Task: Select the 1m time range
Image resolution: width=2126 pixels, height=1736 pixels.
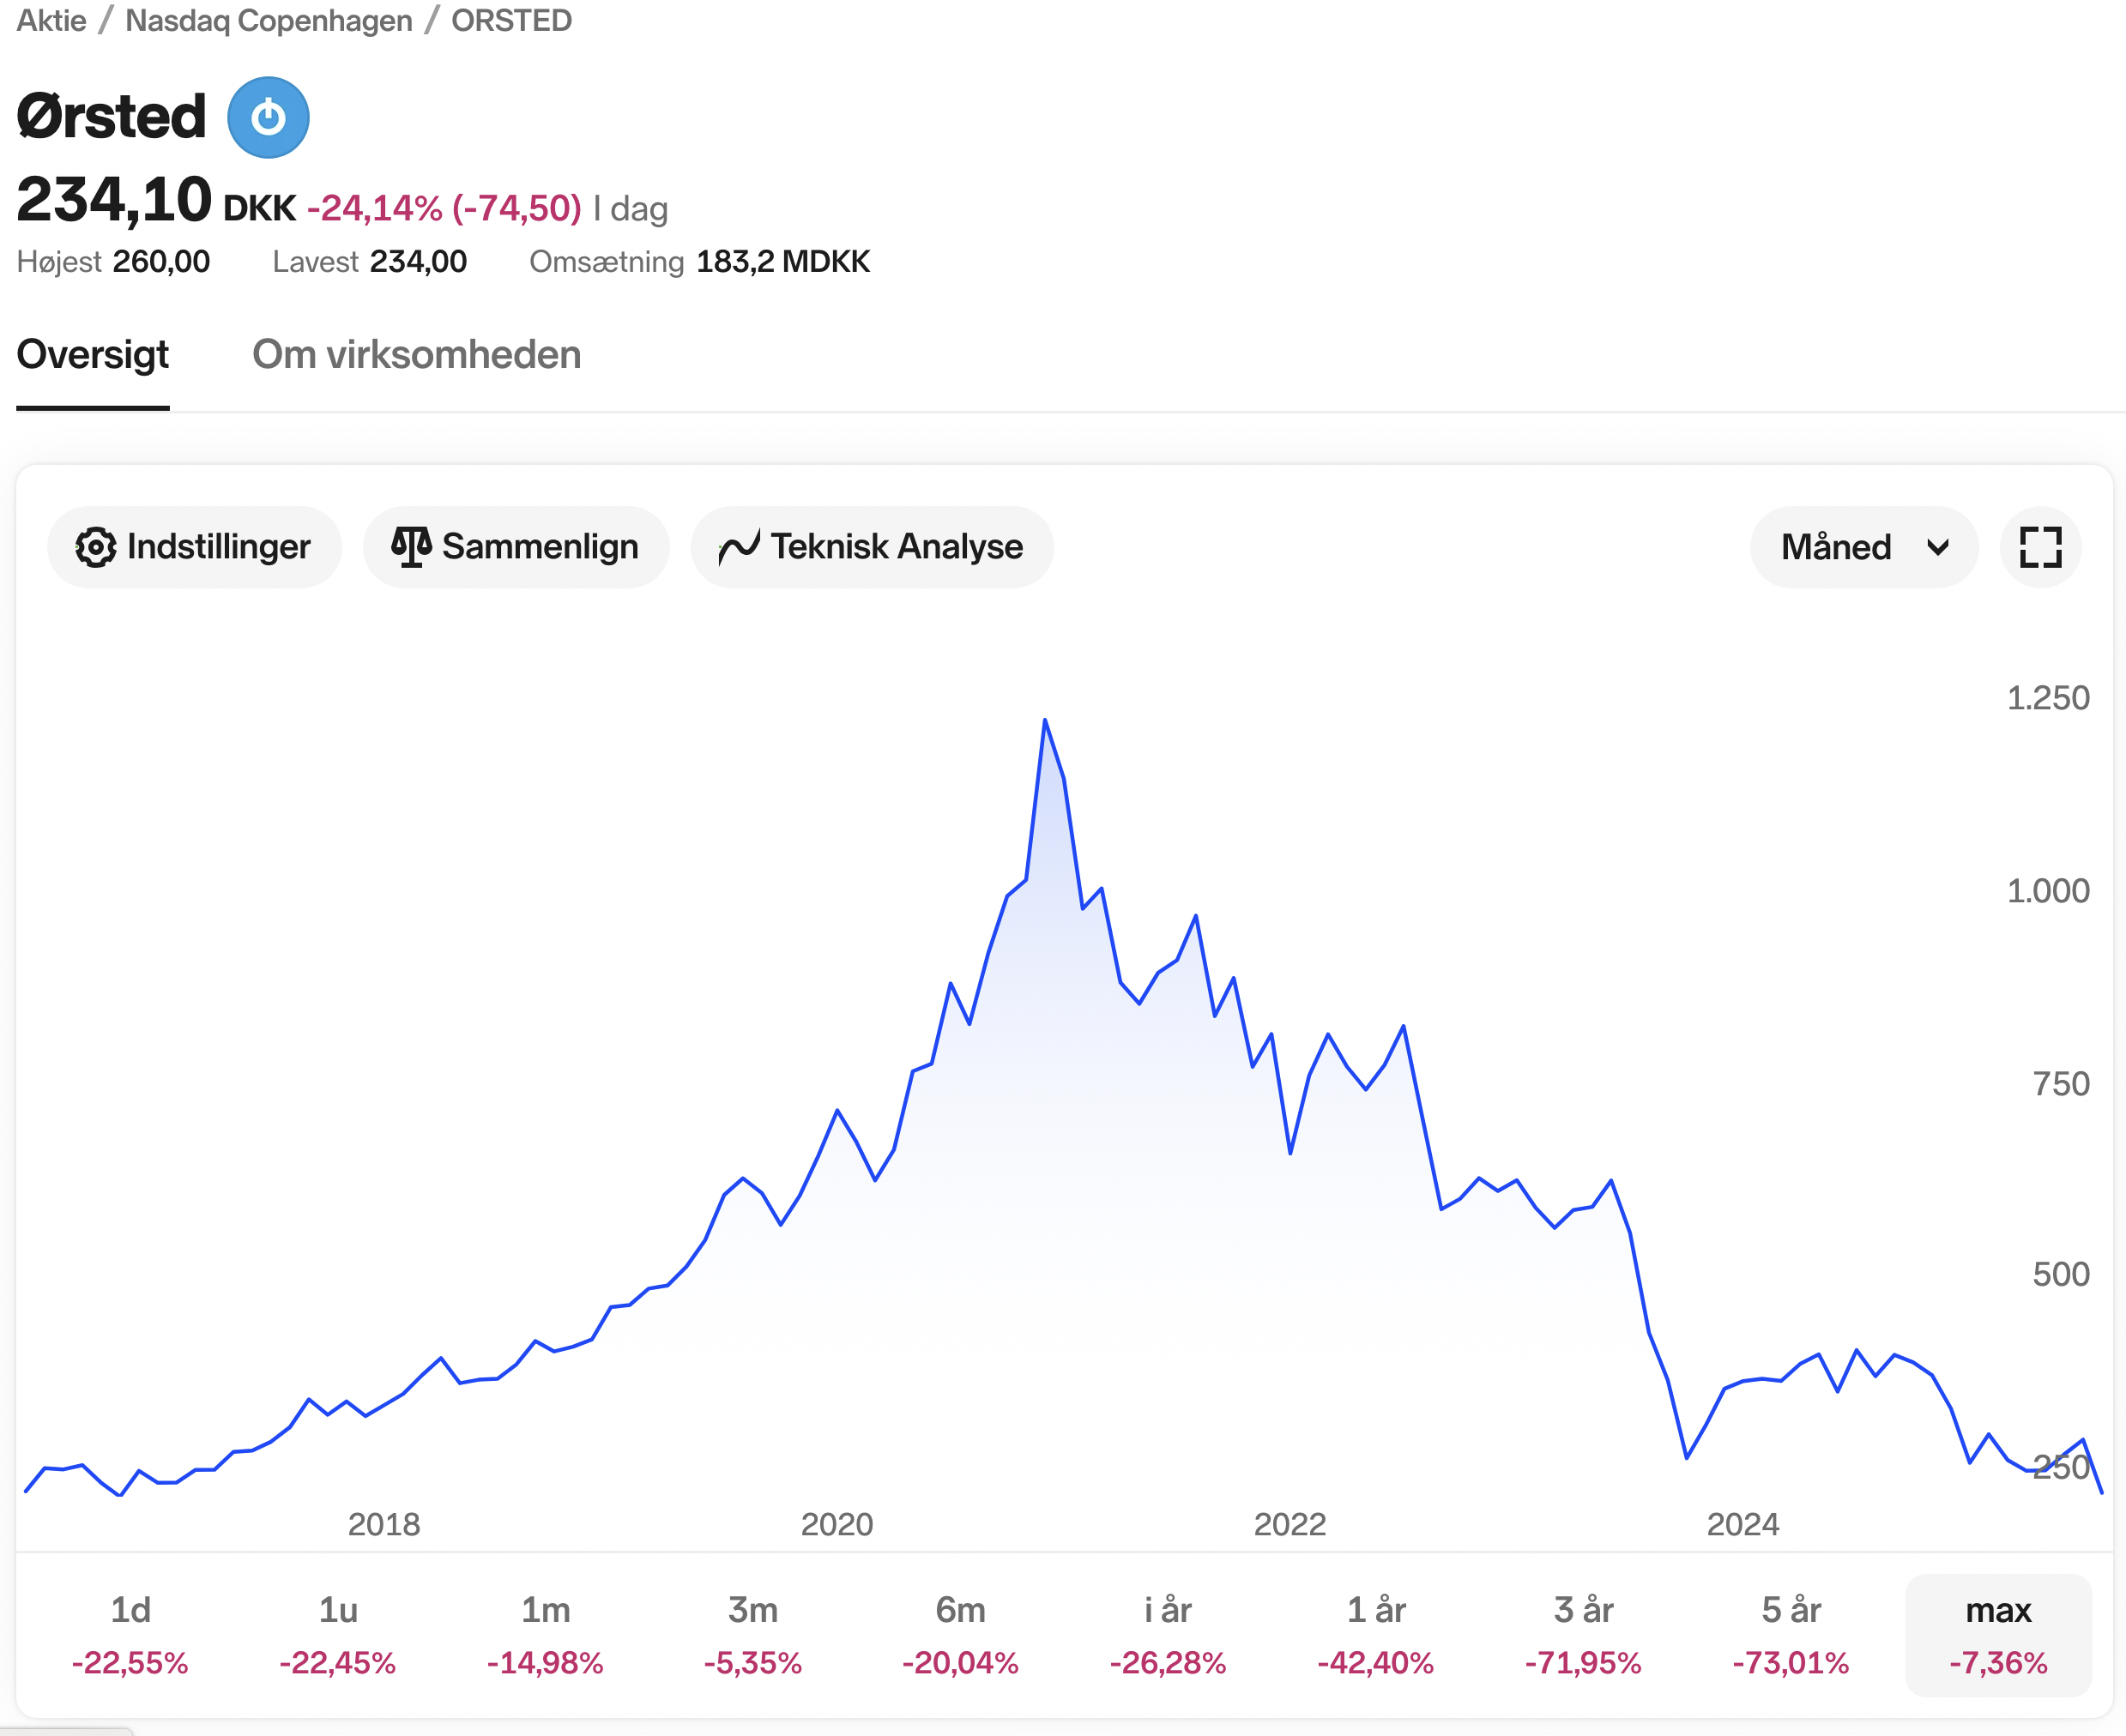Action: pos(545,1634)
